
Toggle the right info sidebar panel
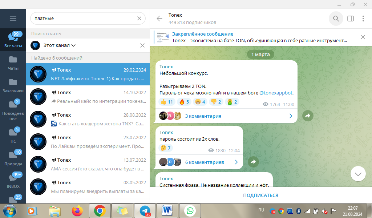click(x=351, y=19)
